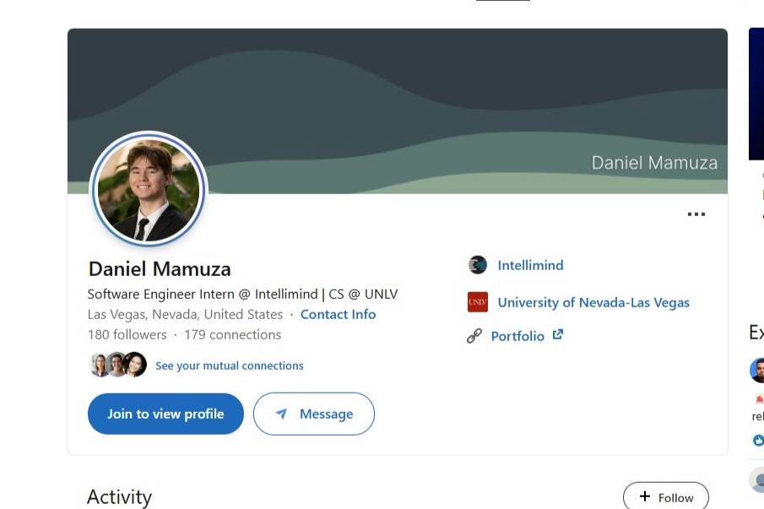Open University of Nevada-Las Vegas link
This screenshot has height=509, width=764.
coord(593,302)
